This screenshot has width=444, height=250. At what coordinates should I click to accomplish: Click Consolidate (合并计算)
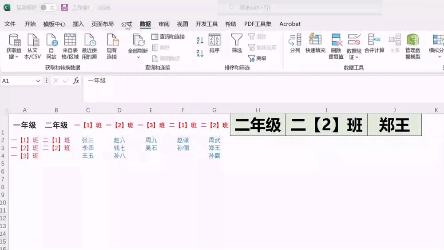[374, 44]
